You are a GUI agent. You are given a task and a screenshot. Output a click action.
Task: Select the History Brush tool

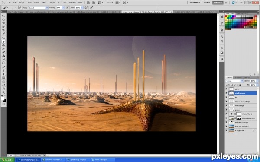[x=3, y=49]
